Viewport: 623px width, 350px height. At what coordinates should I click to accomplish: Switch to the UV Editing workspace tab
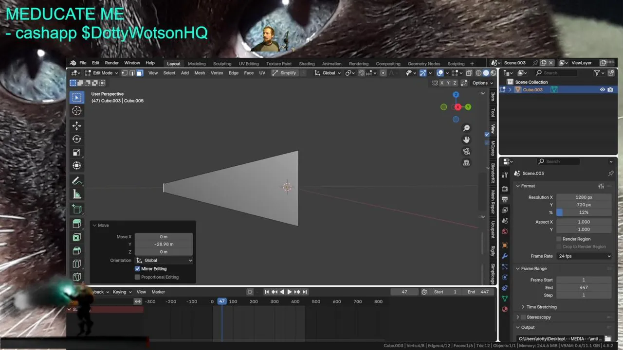[249, 64]
